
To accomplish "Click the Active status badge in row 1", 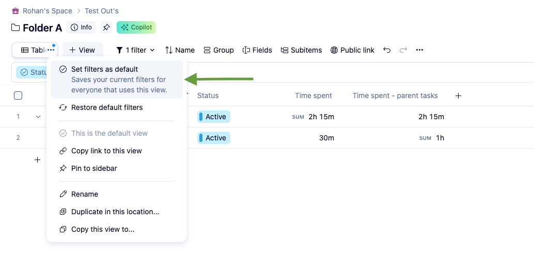I will point(214,117).
